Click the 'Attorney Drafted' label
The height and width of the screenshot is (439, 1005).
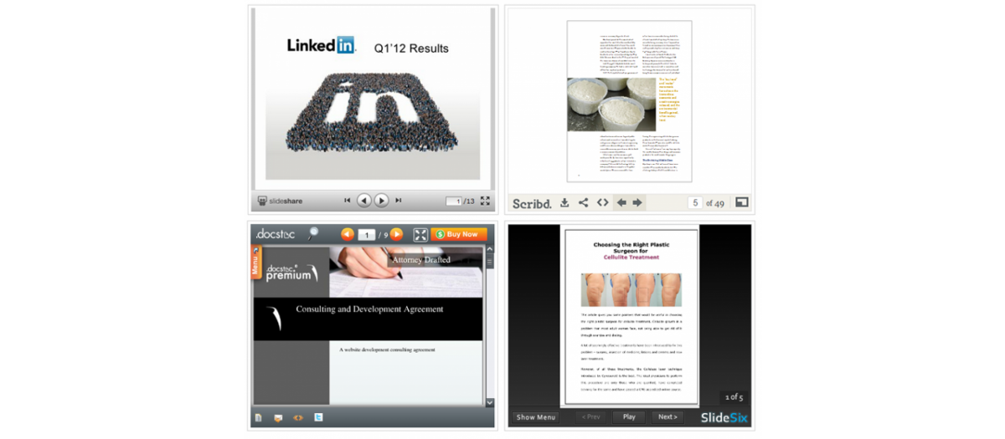tap(421, 260)
